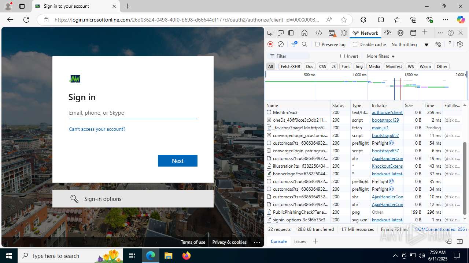
Task: Open initiator link main.js:1
Action: tap(380, 127)
